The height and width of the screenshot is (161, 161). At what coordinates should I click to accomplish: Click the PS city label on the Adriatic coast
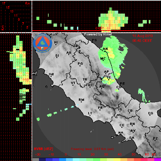[x=94, y=40]
